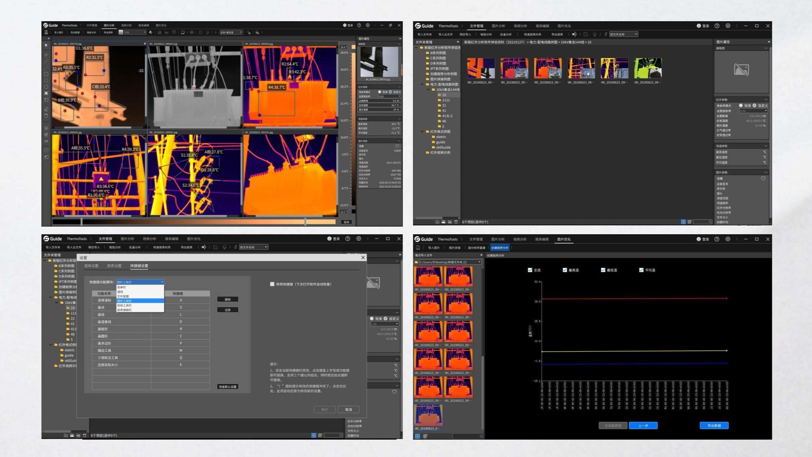The width and height of the screenshot is (812, 457).
Task: Click the histogram chart icon in analysis toolbar
Action: point(159,32)
